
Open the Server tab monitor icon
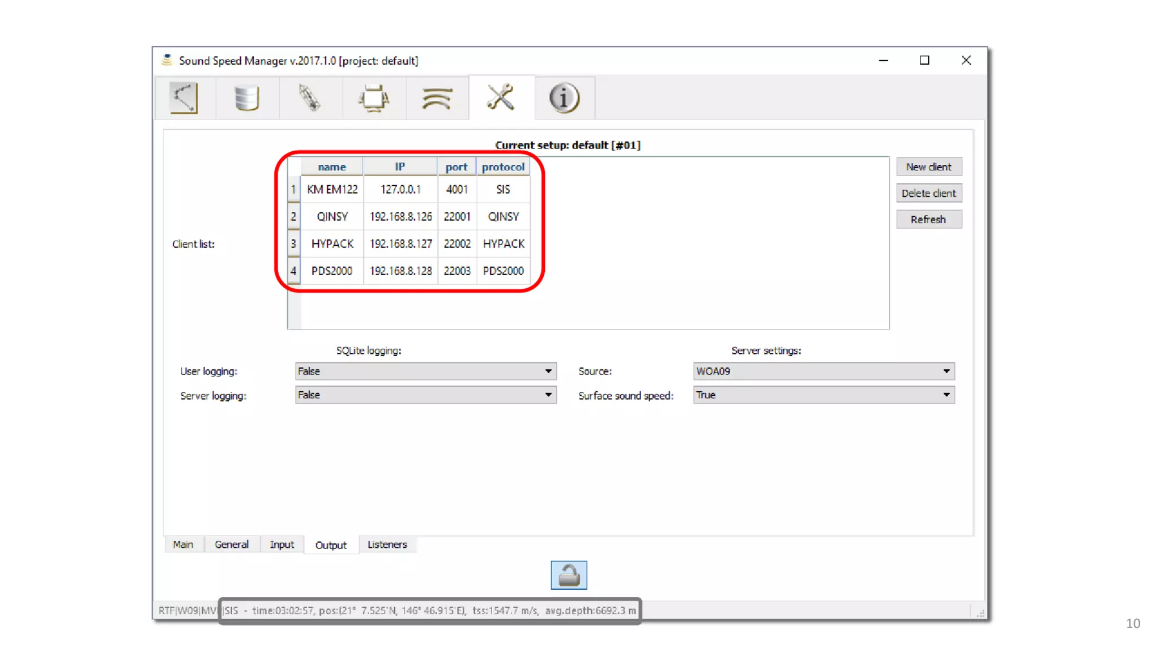pos(374,98)
